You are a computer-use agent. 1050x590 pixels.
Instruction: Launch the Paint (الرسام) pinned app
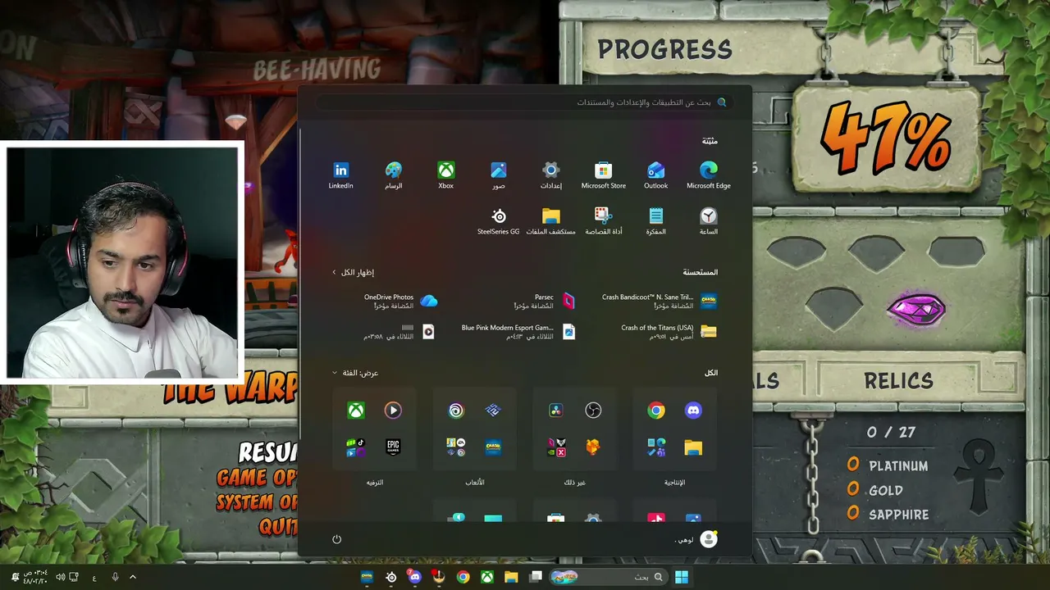pyautogui.click(x=394, y=175)
